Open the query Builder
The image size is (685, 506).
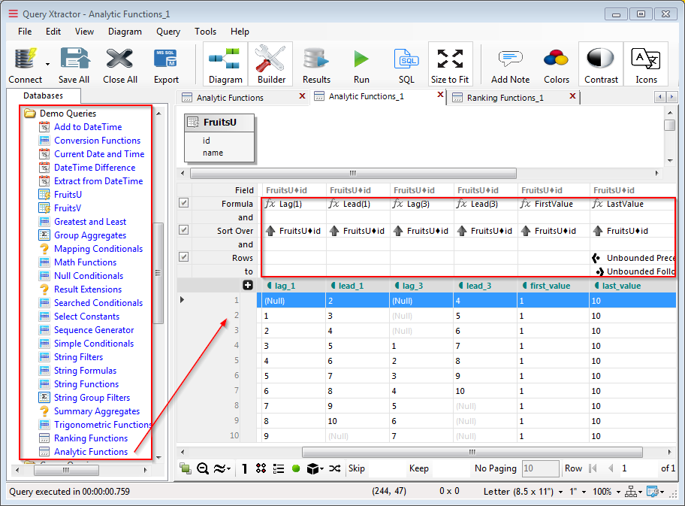(272, 63)
